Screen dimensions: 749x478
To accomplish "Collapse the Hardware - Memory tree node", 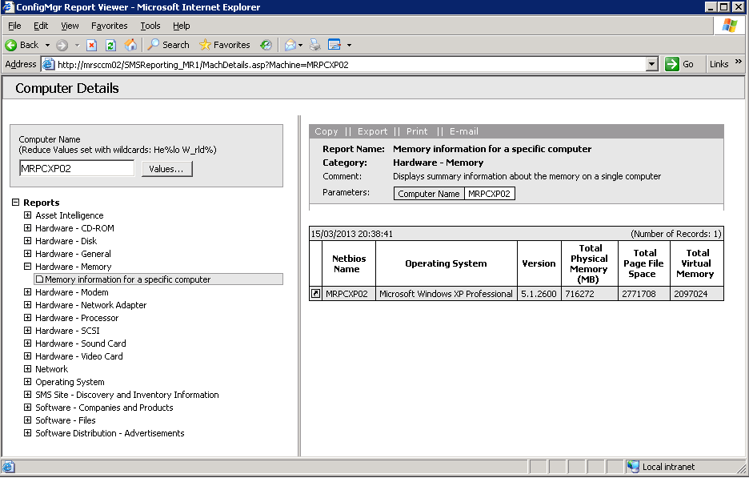I will tap(28, 267).
